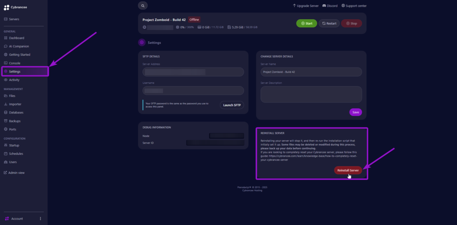The width and height of the screenshot is (457, 225).
Task: Click the Server Description text area
Action: tap(311, 94)
